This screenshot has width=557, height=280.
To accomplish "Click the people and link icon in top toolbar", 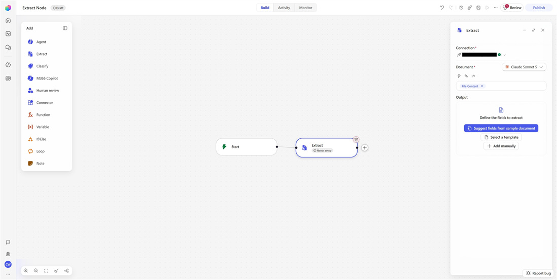I will [470, 8].
